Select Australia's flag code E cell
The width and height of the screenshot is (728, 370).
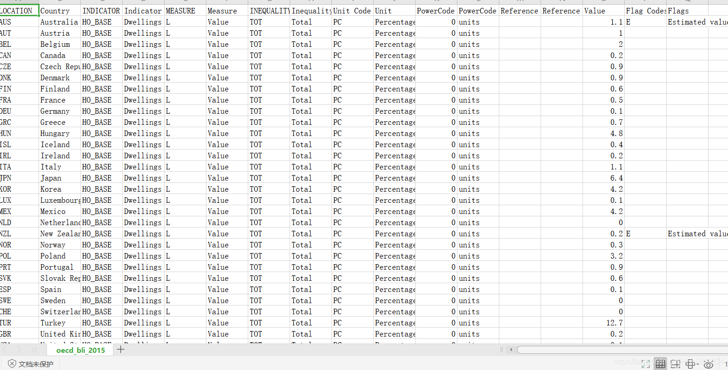[645, 22]
